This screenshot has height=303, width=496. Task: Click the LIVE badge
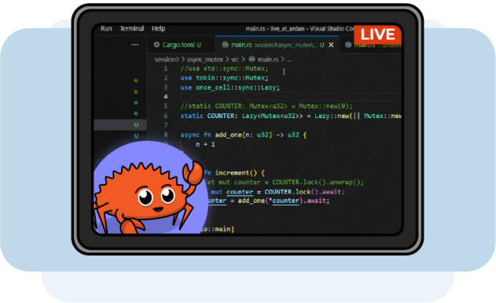(377, 34)
